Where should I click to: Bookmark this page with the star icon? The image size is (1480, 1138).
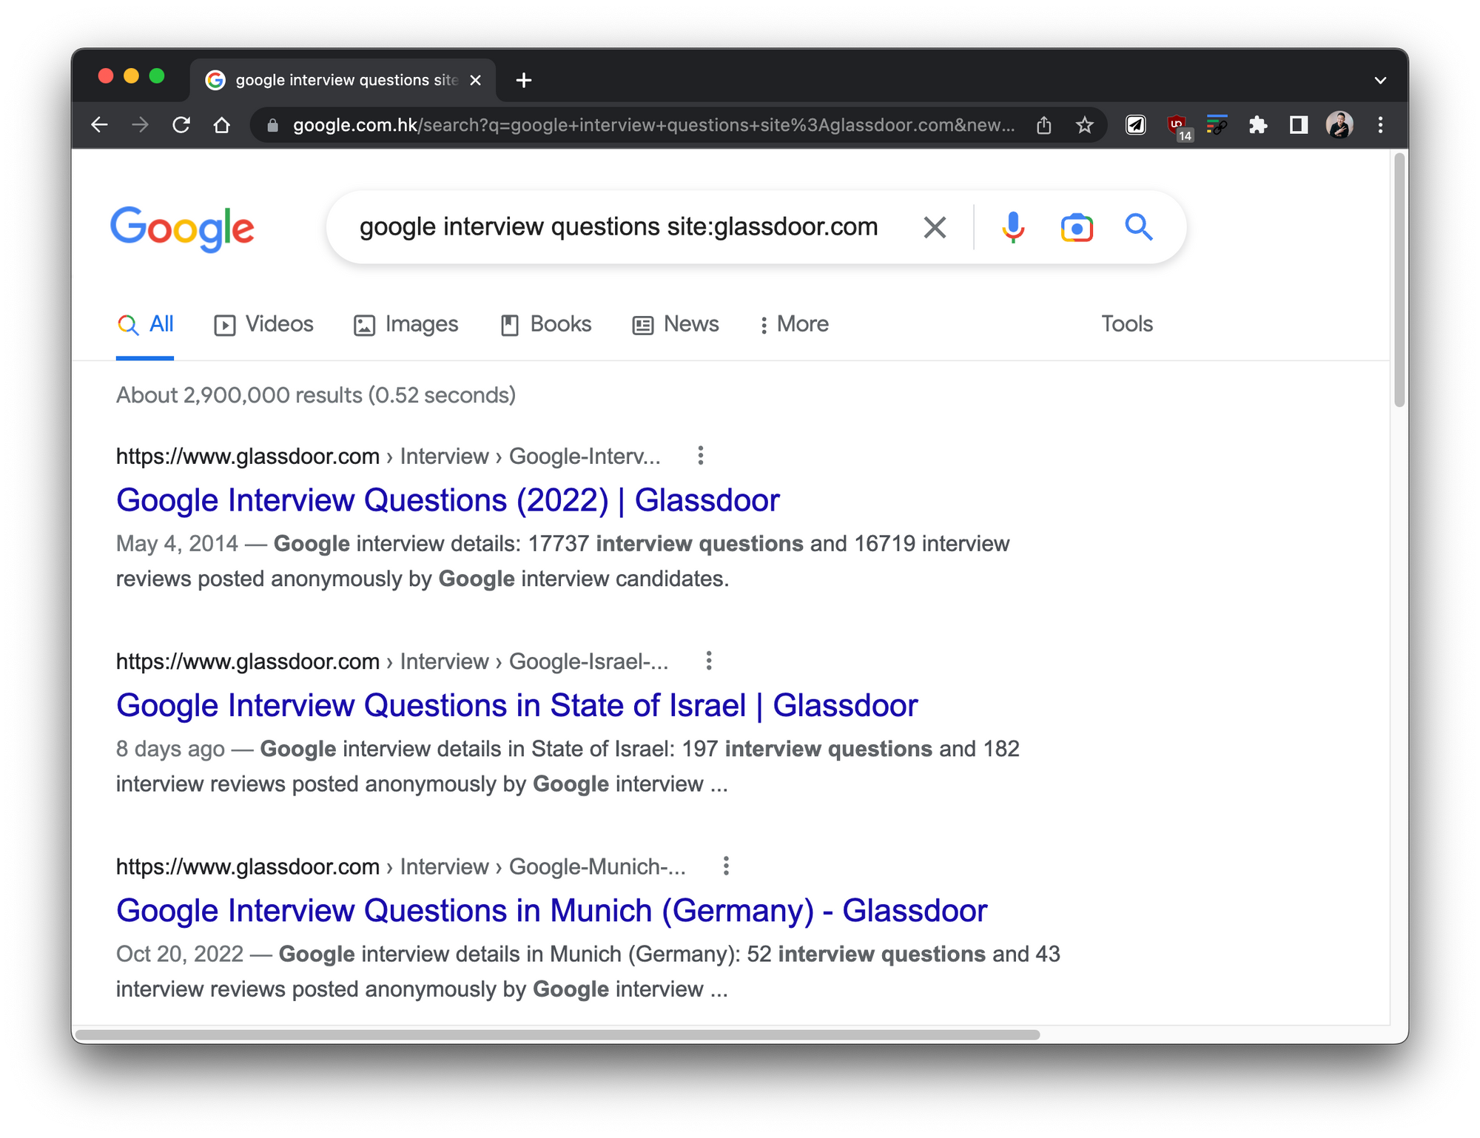pos(1084,125)
